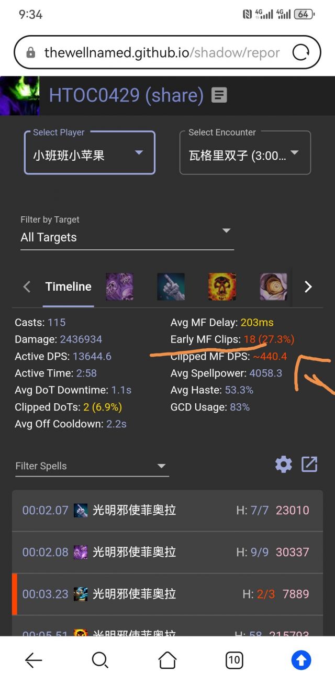Open report in external link icon
Viewport: 335px width, 684px height.
click(x=309, y=464)
